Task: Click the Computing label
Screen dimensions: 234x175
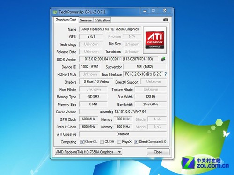Action: 69,142
